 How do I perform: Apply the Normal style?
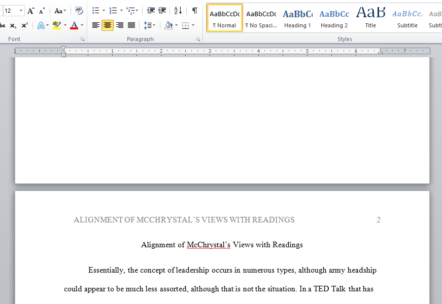pos(225,18)
